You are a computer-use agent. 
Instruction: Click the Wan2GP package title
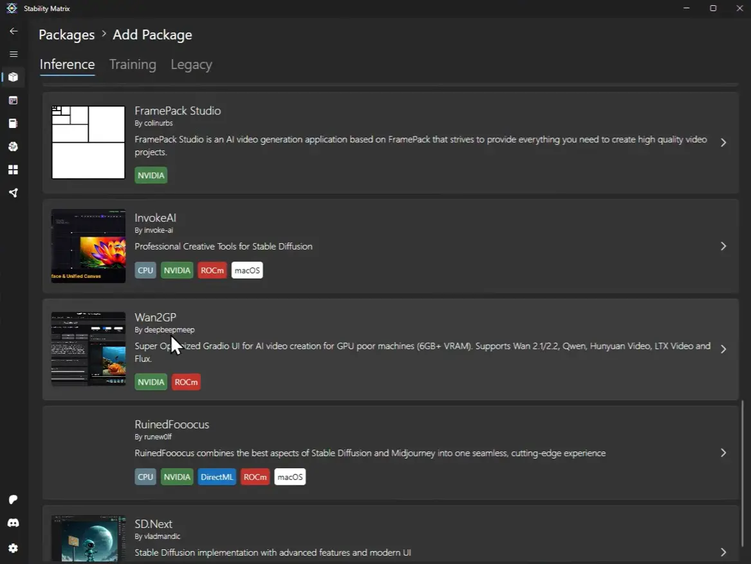pyautogui.click(x=155, y=317)
